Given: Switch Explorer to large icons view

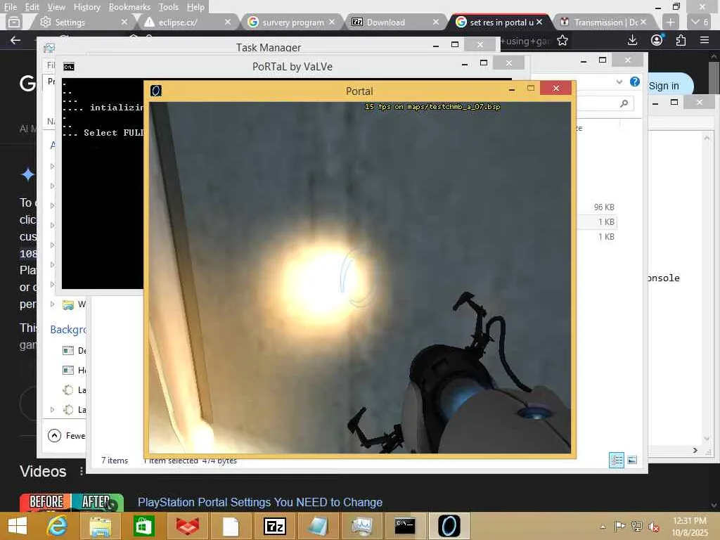Looking at the screenshot, I should [x=632, y=460].
